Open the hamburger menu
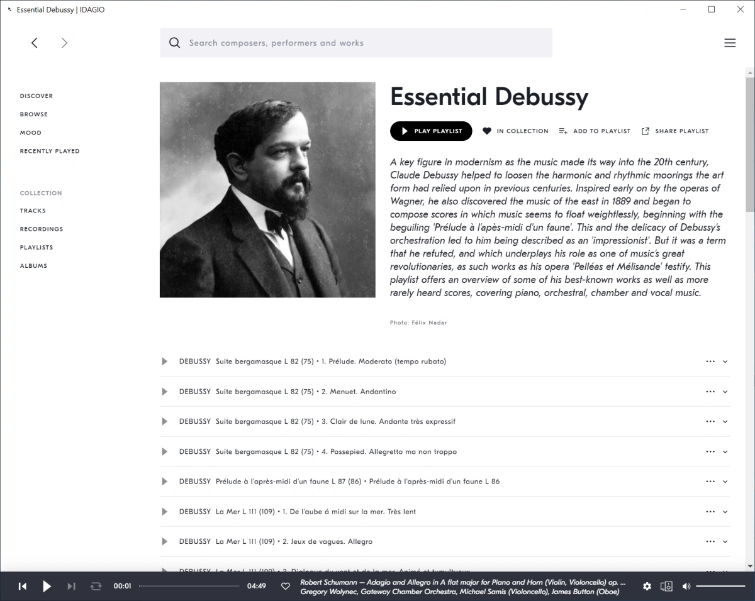 tap(730, 43)
